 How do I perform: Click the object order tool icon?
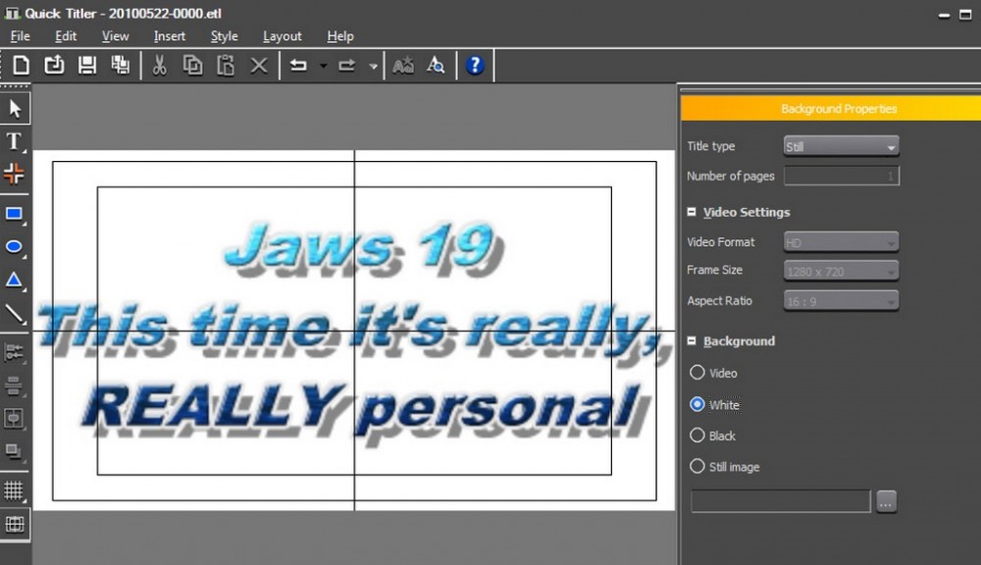[14, 451]
